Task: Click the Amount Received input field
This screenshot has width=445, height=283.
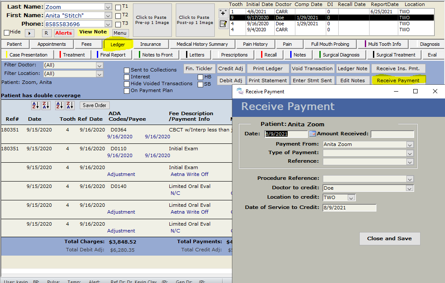Action: coord(392,134)
